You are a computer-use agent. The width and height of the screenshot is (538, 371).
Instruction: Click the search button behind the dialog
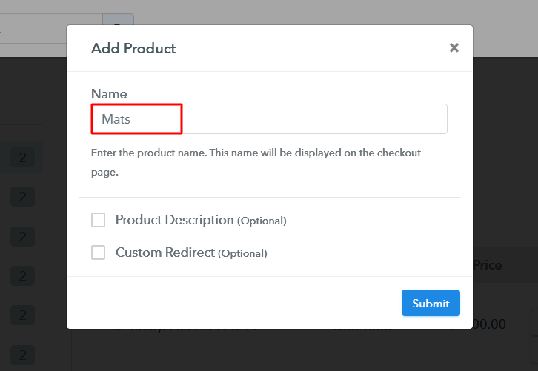[x=117, y=28]
